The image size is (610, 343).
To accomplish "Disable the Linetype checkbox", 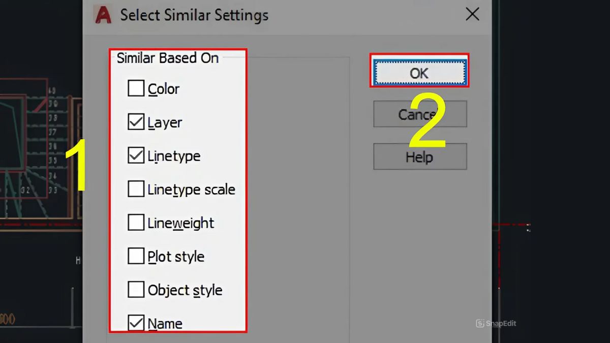I will tap(136, 155).
